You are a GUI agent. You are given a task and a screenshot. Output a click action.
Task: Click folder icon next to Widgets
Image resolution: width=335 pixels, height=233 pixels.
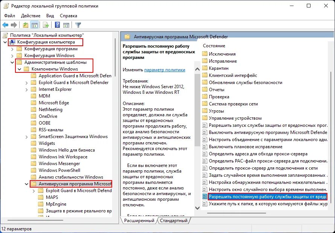pos(33,143)
